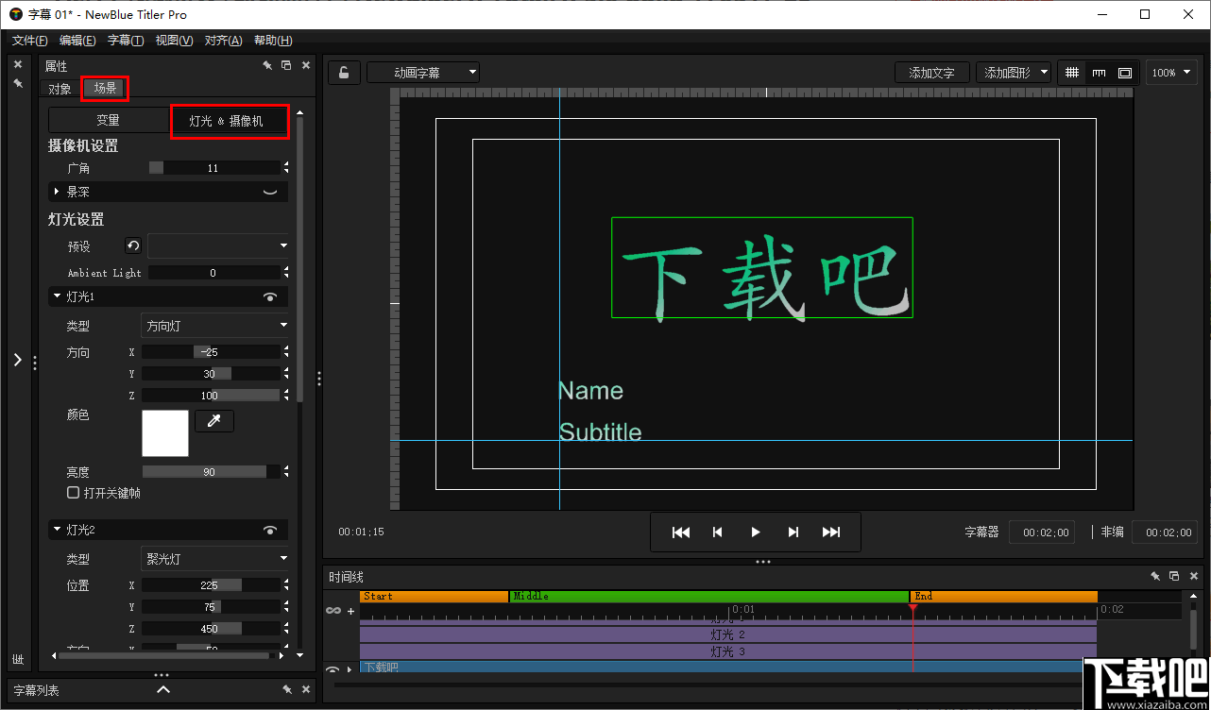The image size is (1211, 710).
Task: Click the white color swatch for 灯光1
Action: tap(165, 431)
